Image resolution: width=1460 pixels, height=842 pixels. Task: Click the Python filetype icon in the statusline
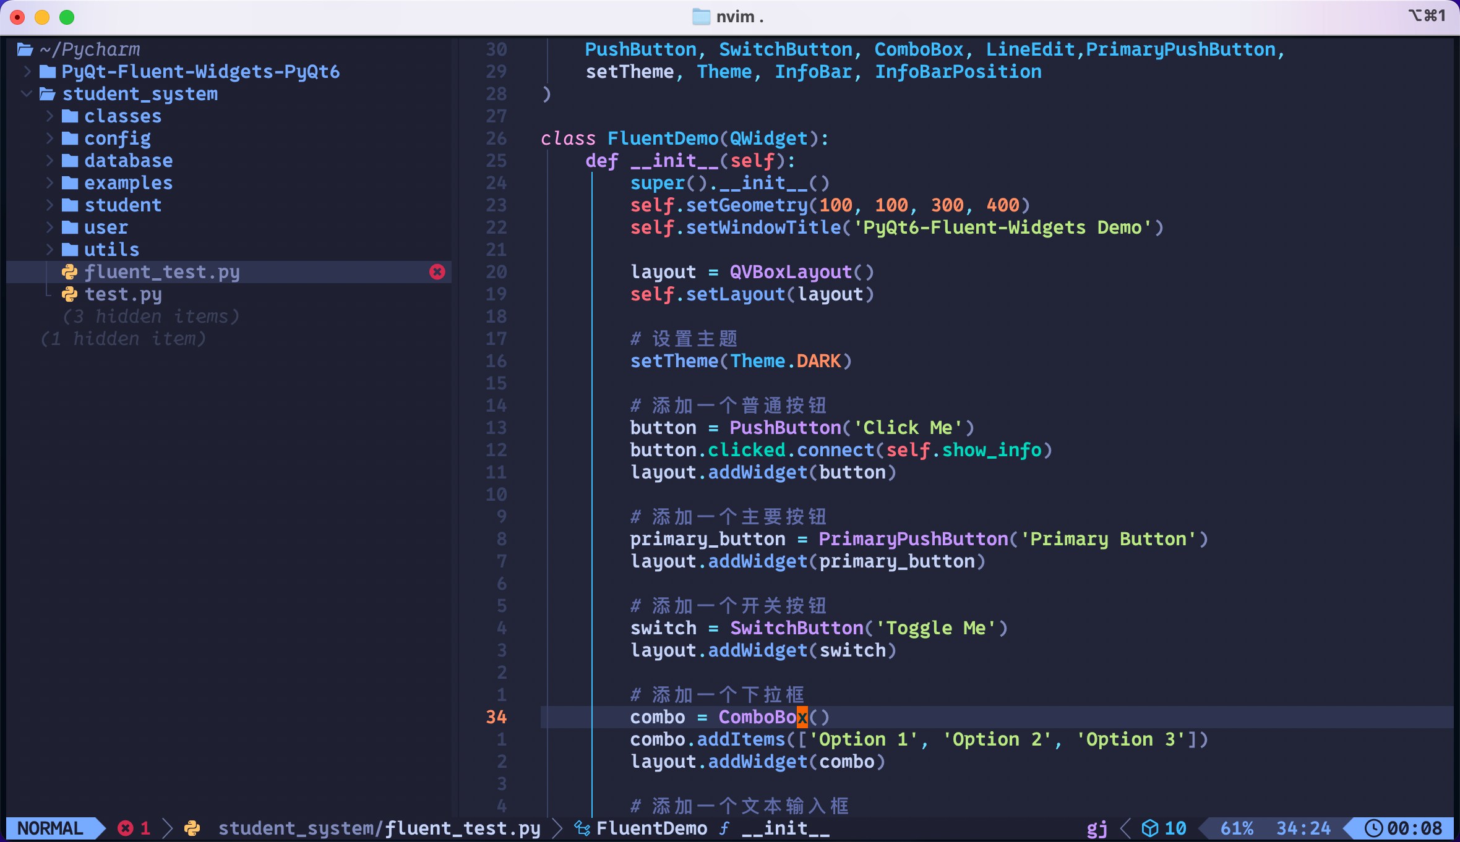click(192, 828)
